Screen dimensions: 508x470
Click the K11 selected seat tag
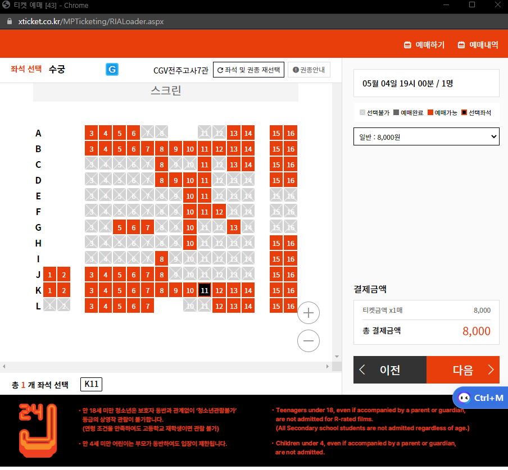(x=92, y=384)
